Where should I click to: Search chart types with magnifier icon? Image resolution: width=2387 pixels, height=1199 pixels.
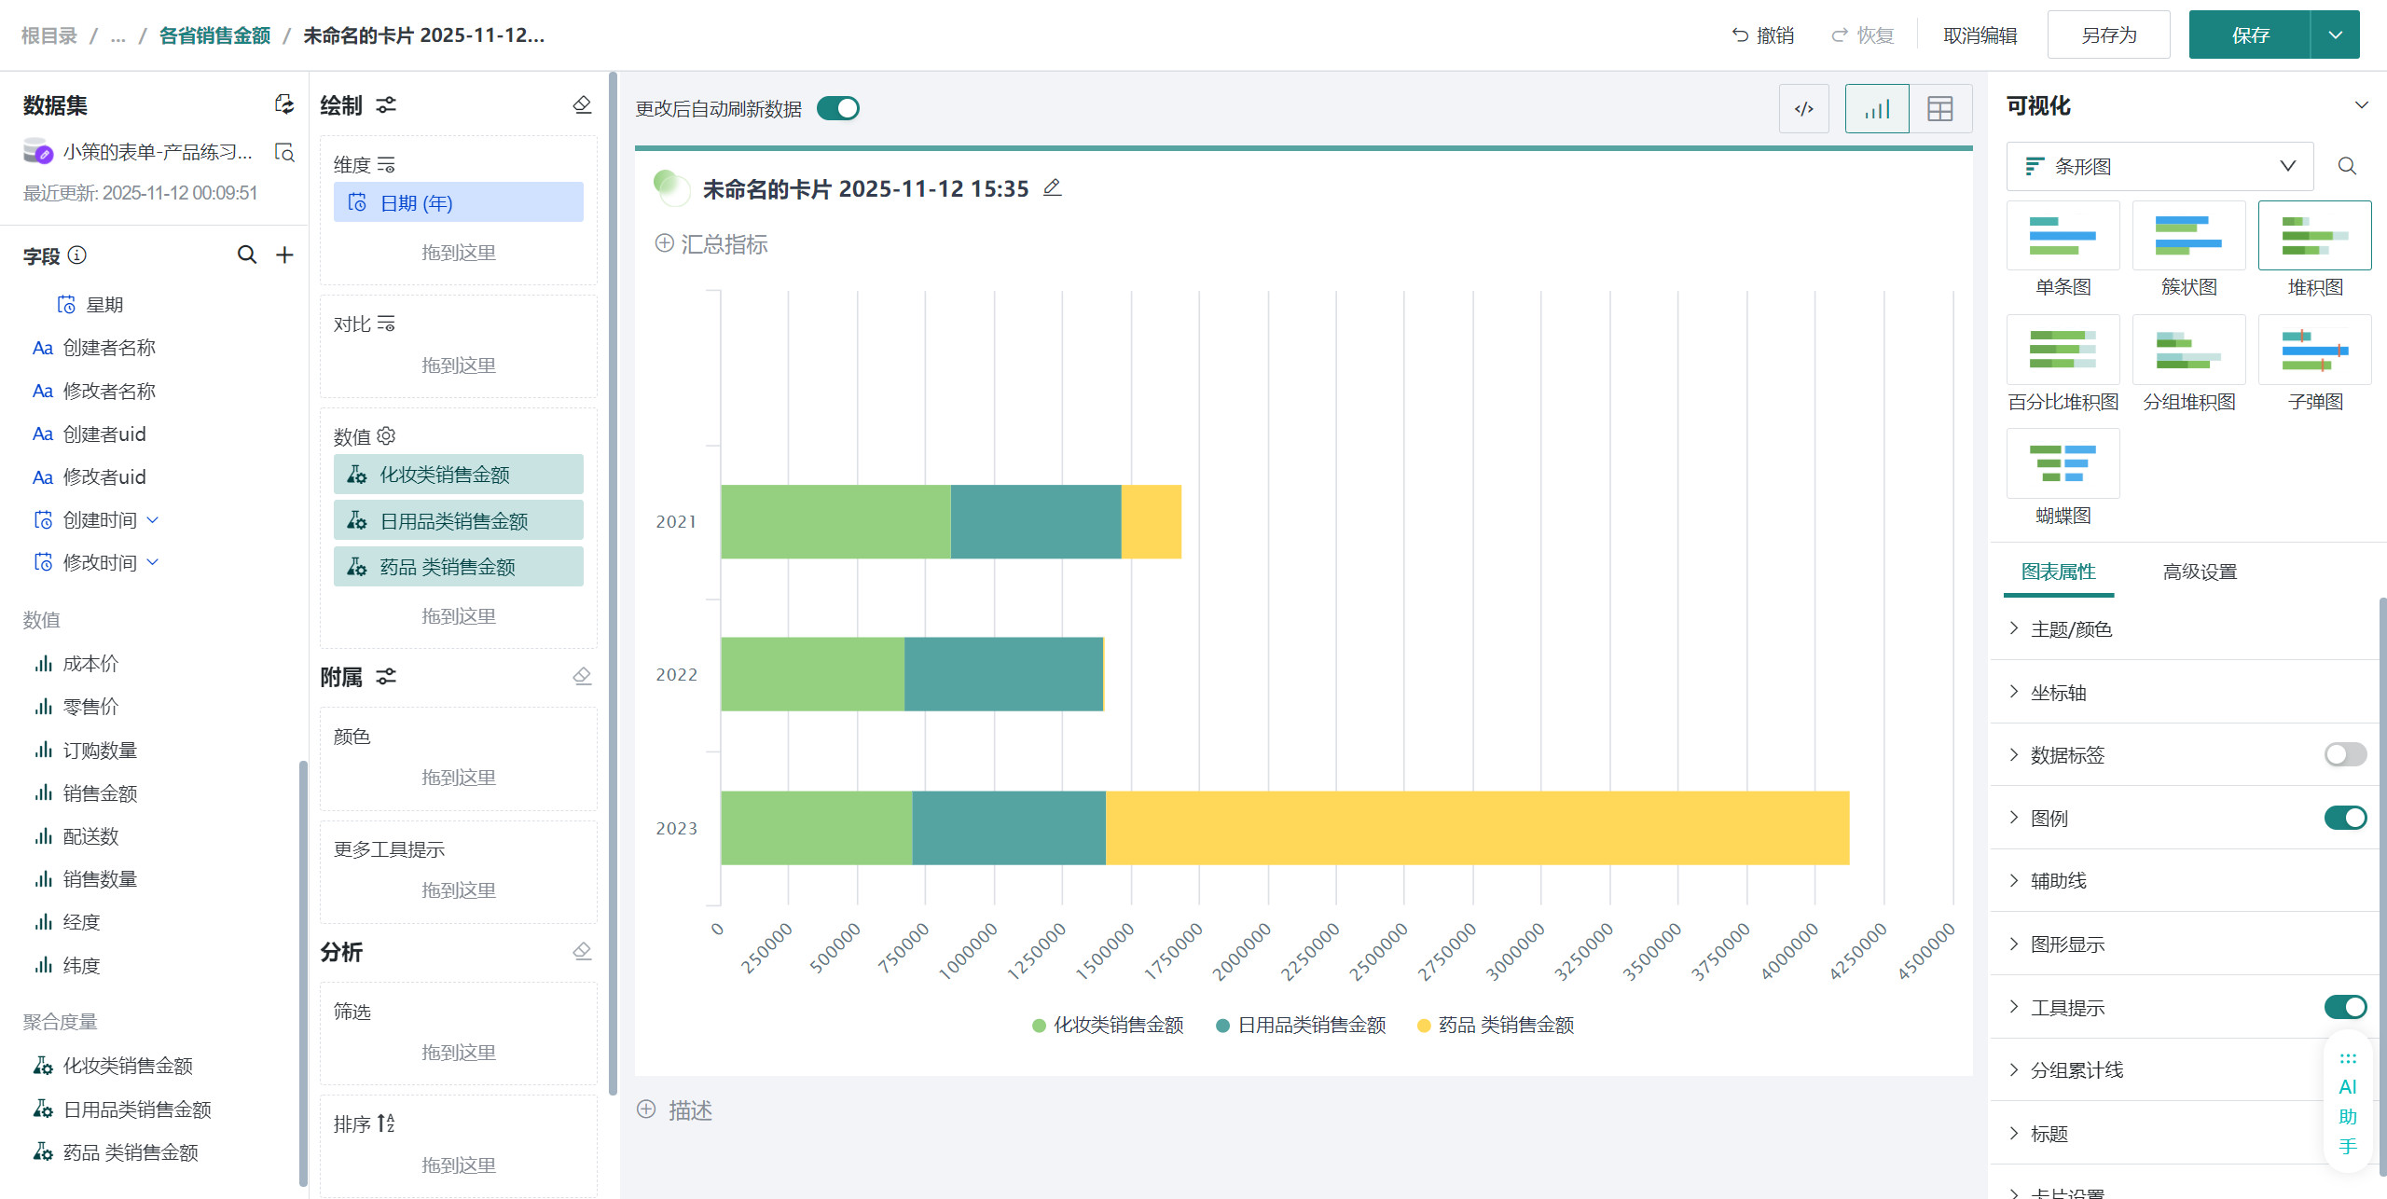[x=2347, y=166]
